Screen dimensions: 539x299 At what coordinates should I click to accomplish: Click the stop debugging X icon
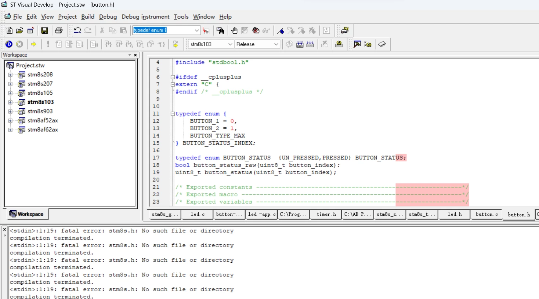tap(19, 44)
